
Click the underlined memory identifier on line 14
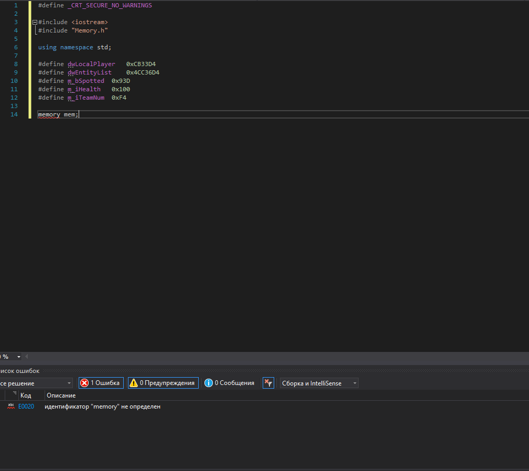click(49, 114)
